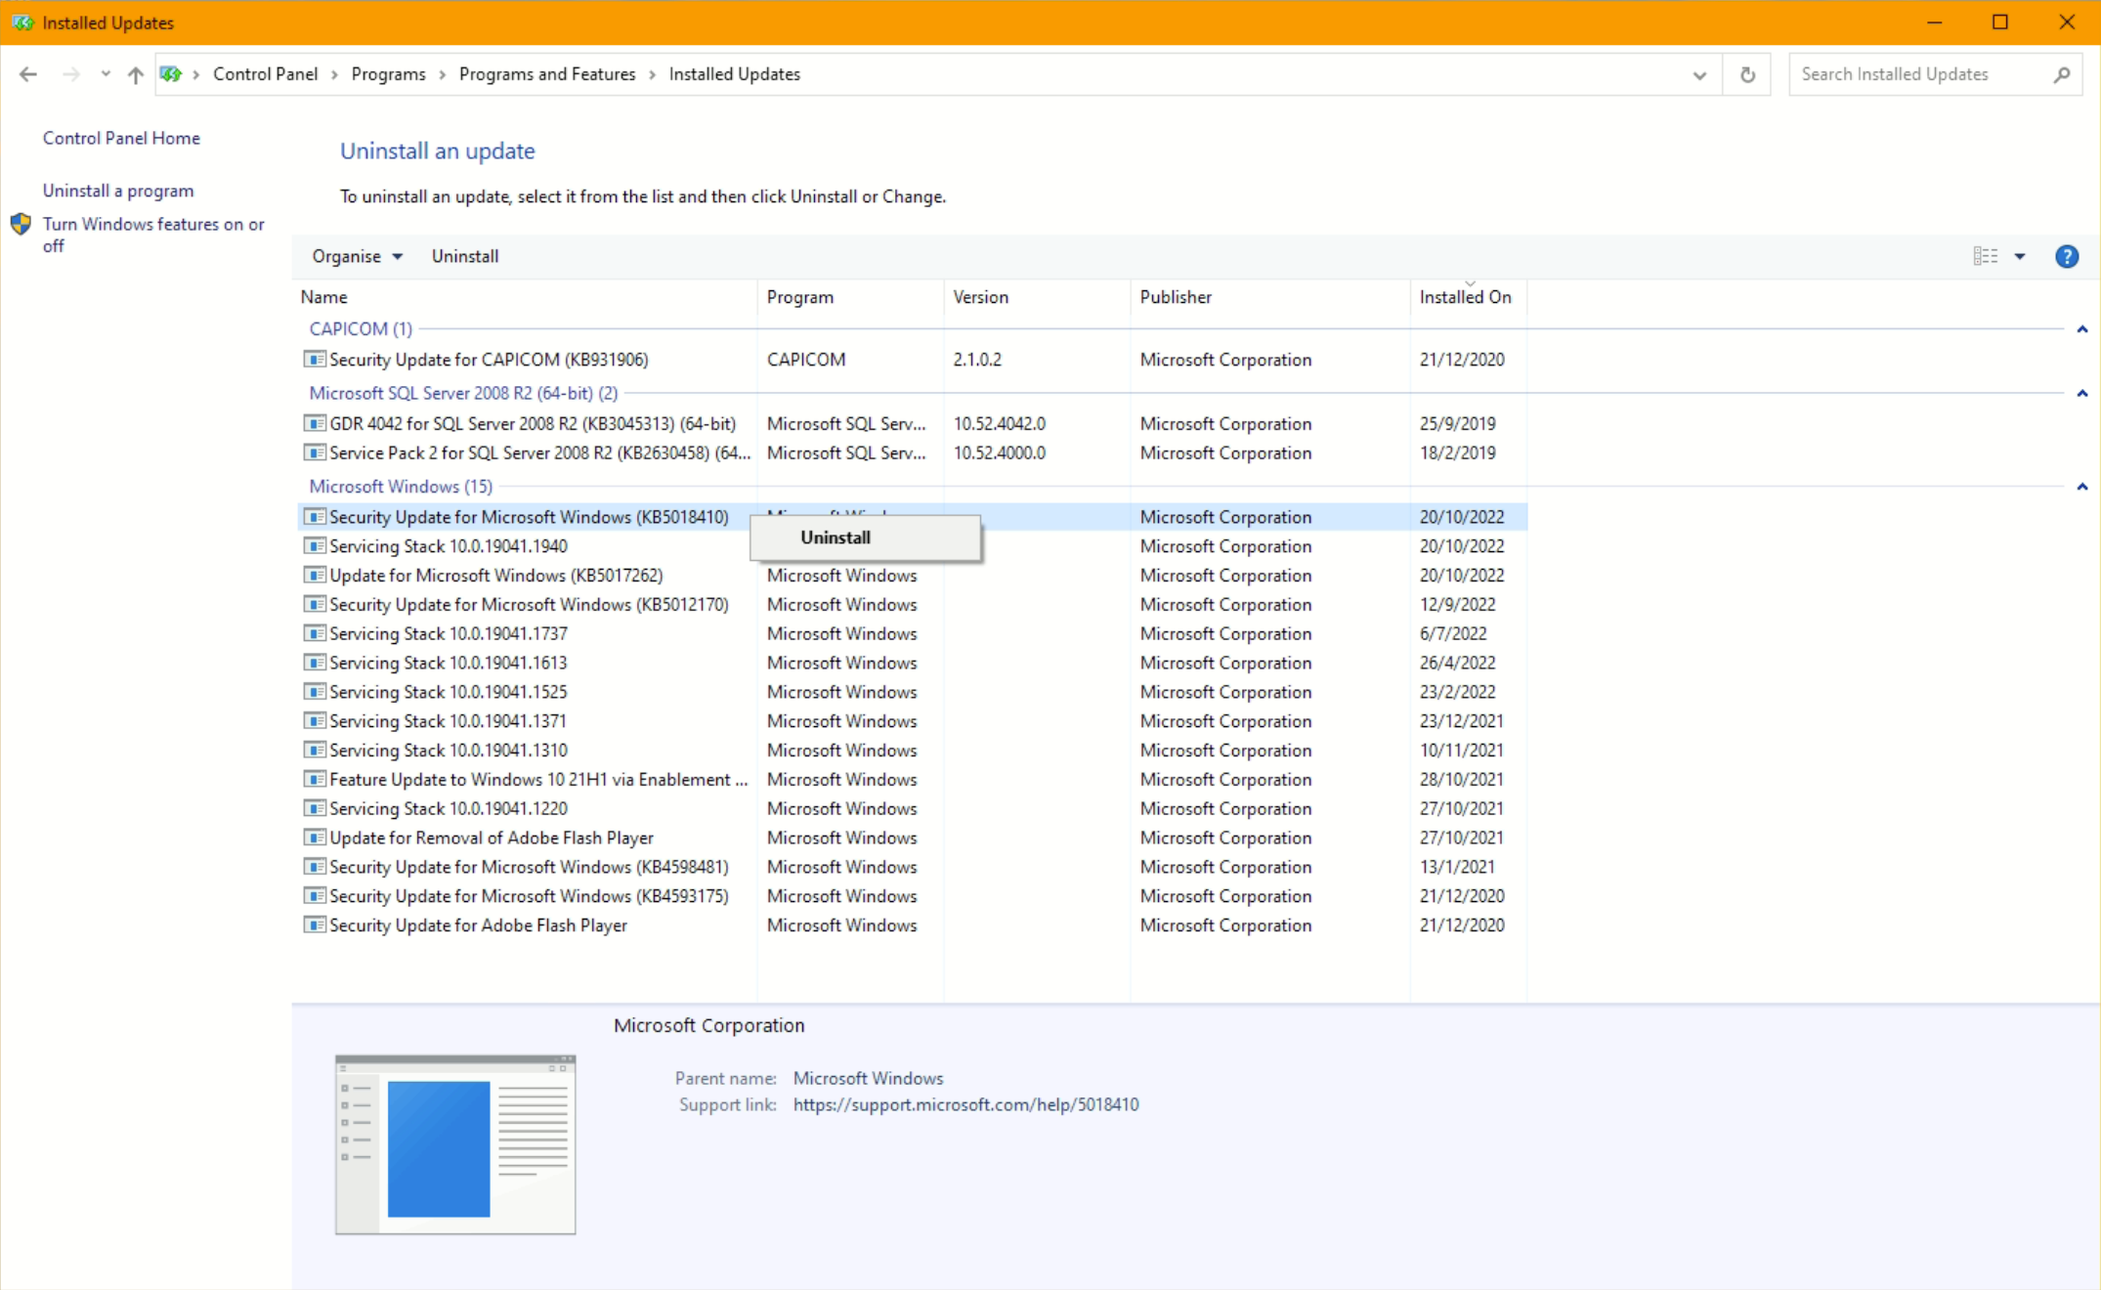The width and height of the screenshot is (2101, 1290).
Task: Sort by the Installed On column header
Action: pos(1465,297)
